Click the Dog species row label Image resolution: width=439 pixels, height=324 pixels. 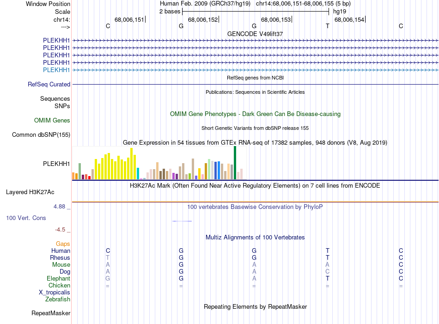pos(65,272)
